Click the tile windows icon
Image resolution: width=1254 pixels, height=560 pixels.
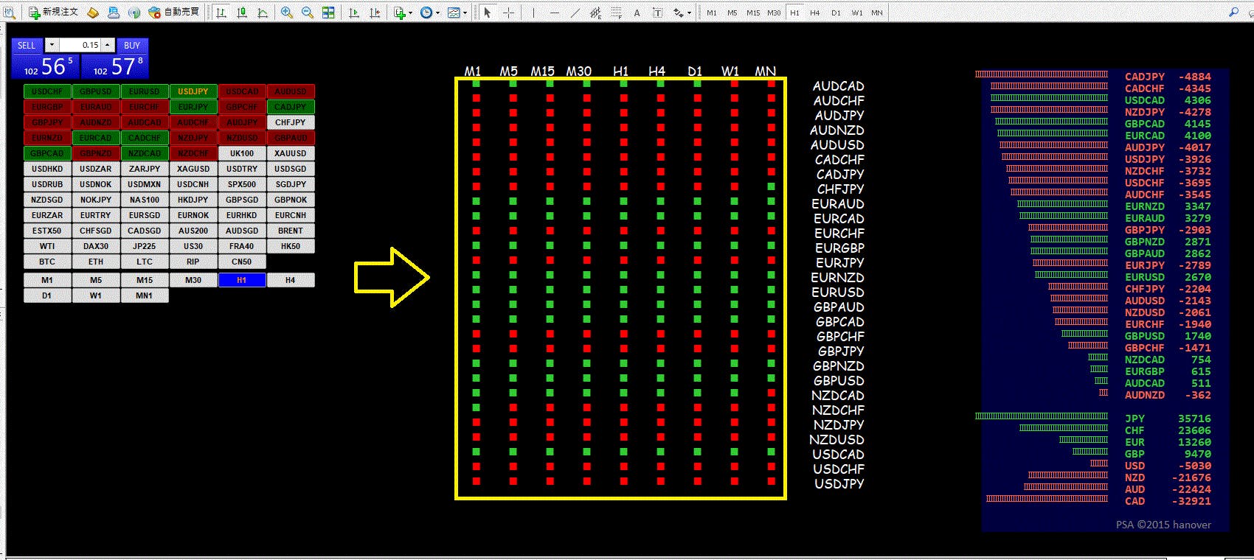click(328, 13)
